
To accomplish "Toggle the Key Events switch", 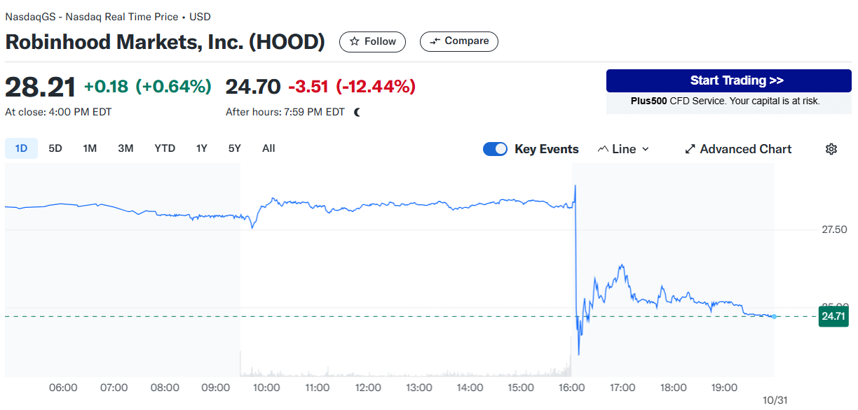I will point(495,149).
